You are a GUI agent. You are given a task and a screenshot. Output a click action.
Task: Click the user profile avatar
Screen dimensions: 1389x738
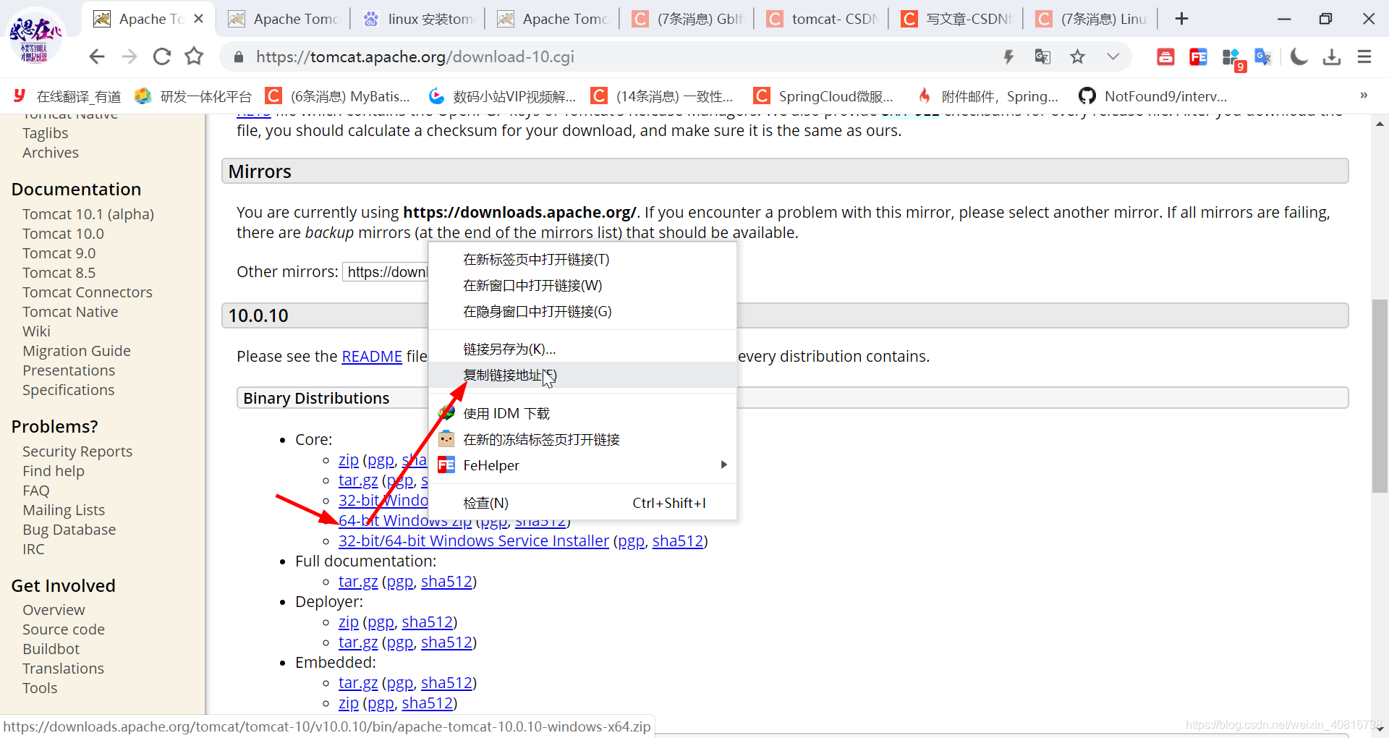[x=35, y=36]
